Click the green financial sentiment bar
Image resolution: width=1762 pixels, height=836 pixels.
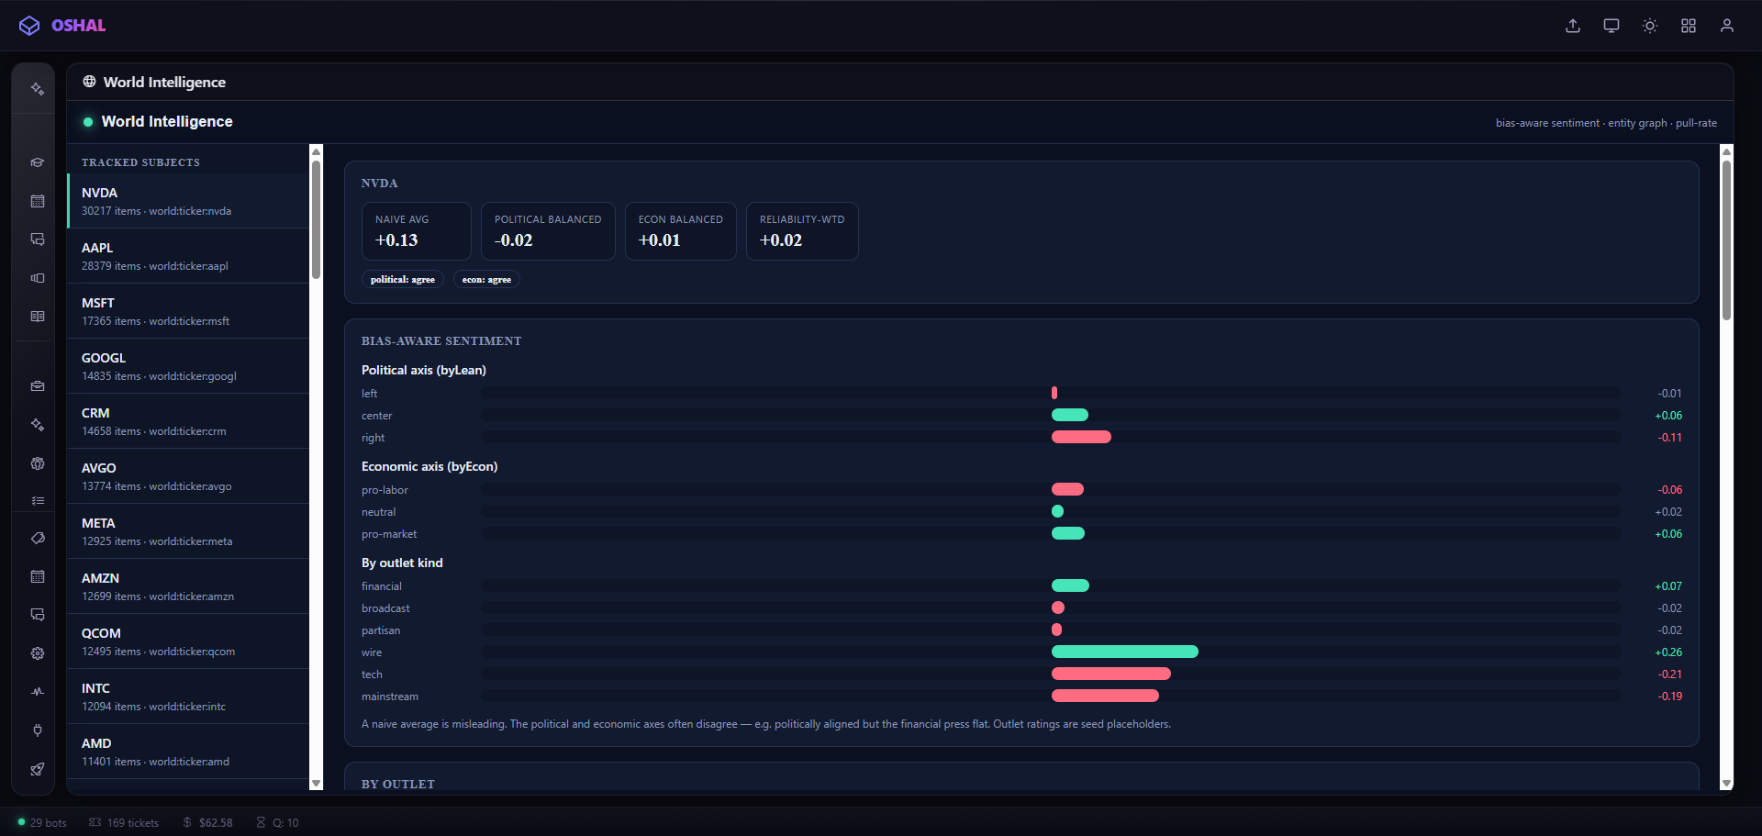coord(1070,585)
